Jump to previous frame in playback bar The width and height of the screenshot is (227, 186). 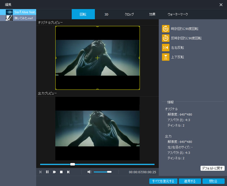41,172
